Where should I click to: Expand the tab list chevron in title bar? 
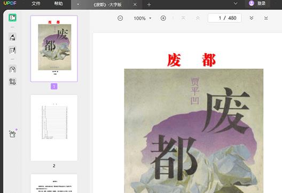[236, 3]
